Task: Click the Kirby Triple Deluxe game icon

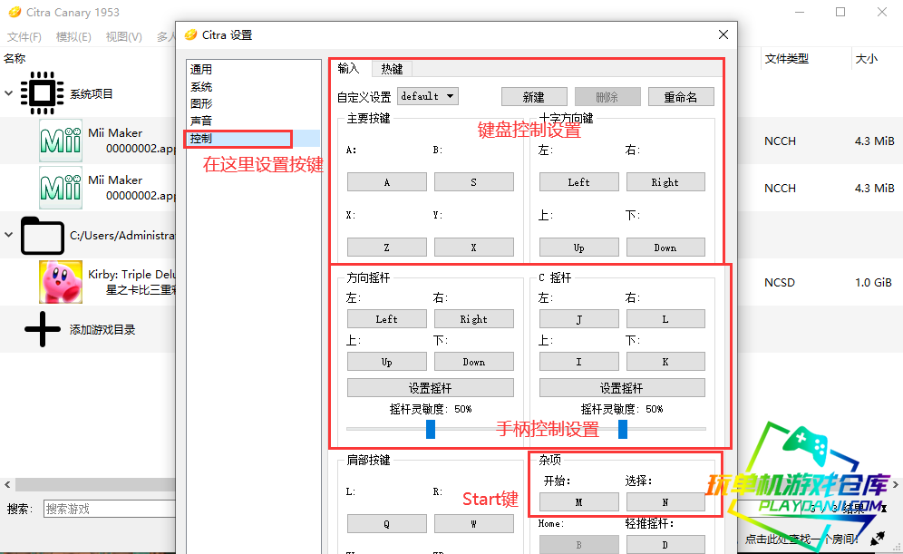Action: pos(61,282)
